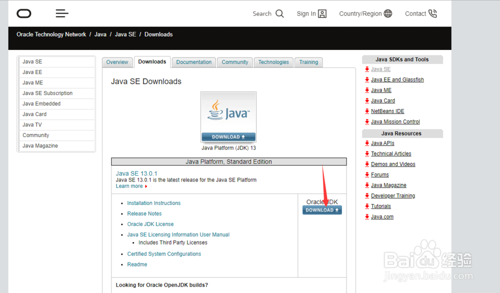Click download arrow icon beside Java ME link
Viewport: 500px width, 293px height.
tap(367, 90)
